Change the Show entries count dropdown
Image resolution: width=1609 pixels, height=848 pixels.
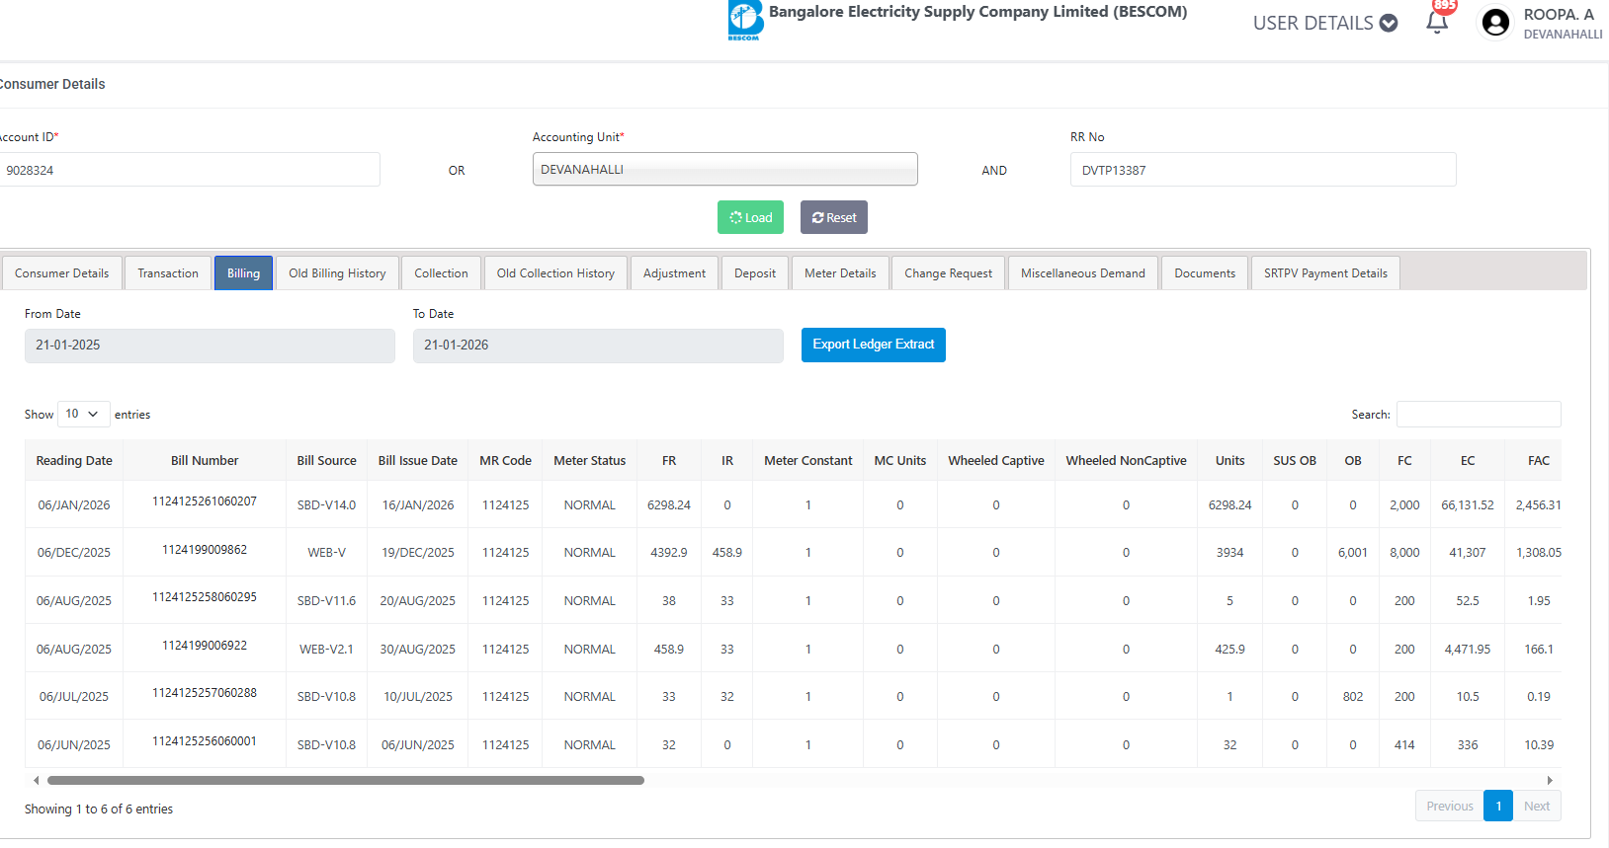coord(83,414)
